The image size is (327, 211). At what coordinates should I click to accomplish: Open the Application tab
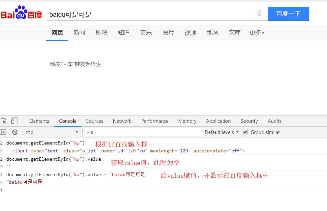(x=218, y=121)
